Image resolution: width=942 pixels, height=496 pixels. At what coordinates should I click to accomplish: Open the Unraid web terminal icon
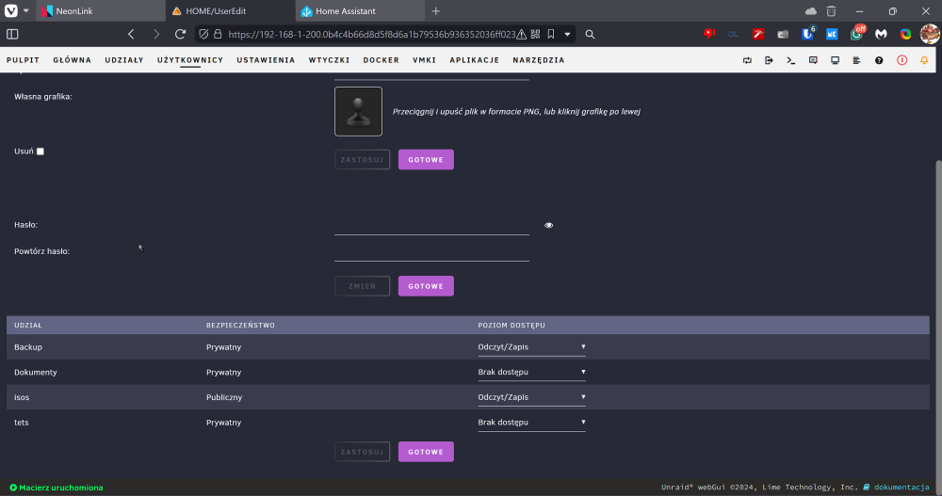click(x=791, y=60)
